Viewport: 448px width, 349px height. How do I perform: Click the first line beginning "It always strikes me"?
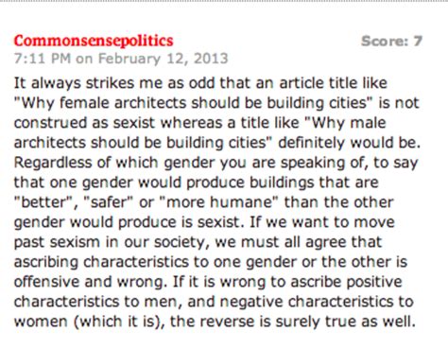coord(200,83)
